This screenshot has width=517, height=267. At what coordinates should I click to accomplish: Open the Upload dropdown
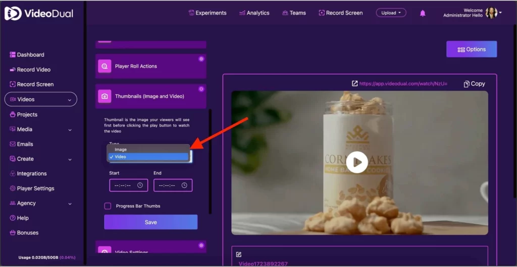[391, 13]
